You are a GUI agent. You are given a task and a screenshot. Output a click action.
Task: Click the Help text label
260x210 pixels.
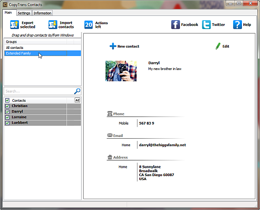[x=247, y=25]
